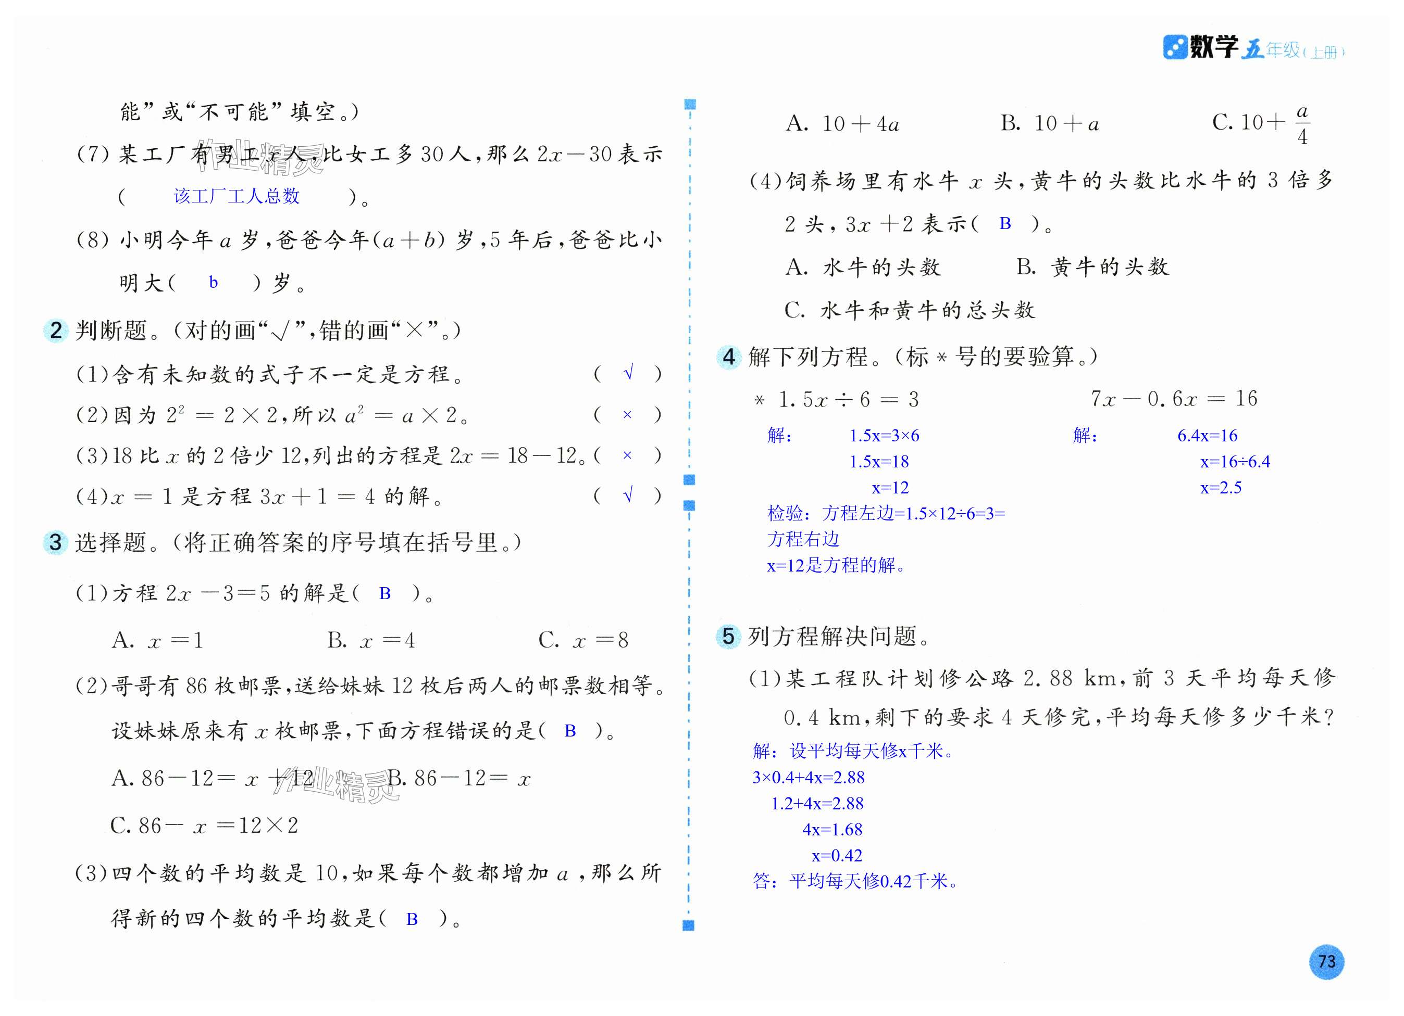Viewport: 1404px width, 1016px height.
Task: Click the step 4x=1.68
Action: point(833,829)
